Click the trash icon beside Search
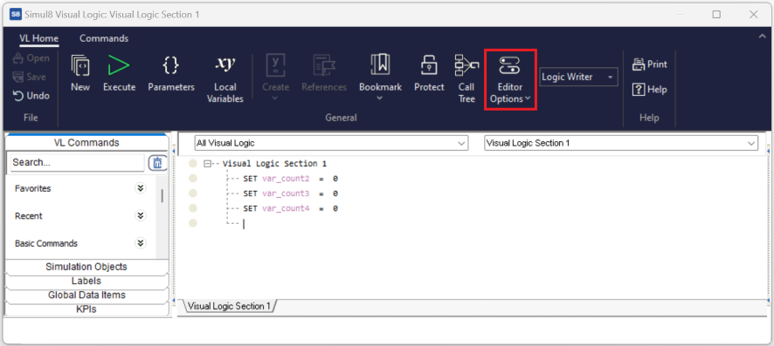The width and height of the screenshot is (774, 346). 157,162
